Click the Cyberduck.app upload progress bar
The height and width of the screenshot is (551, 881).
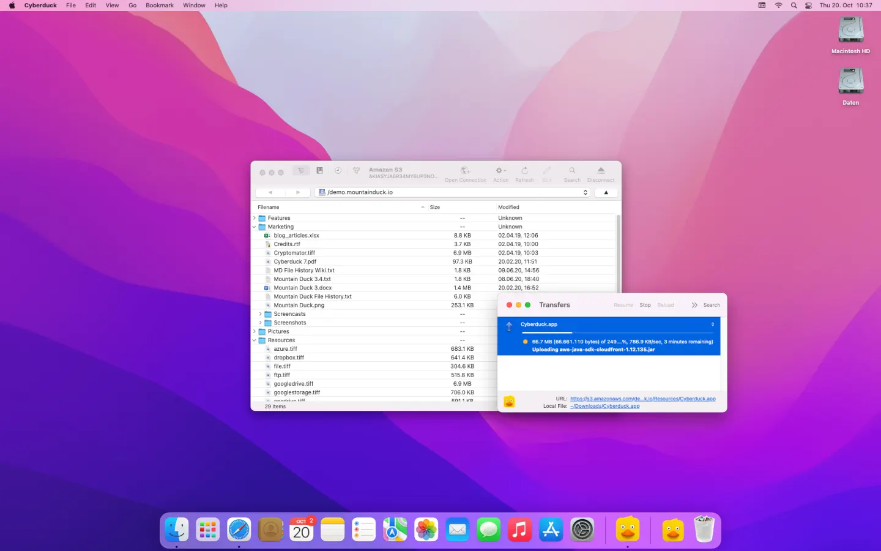coord(617,332)
